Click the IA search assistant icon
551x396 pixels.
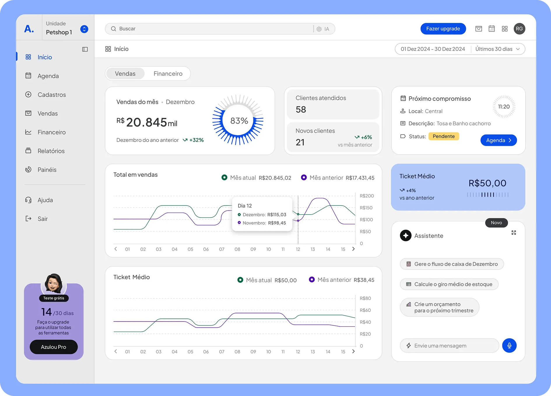click(x=323, y=29)
